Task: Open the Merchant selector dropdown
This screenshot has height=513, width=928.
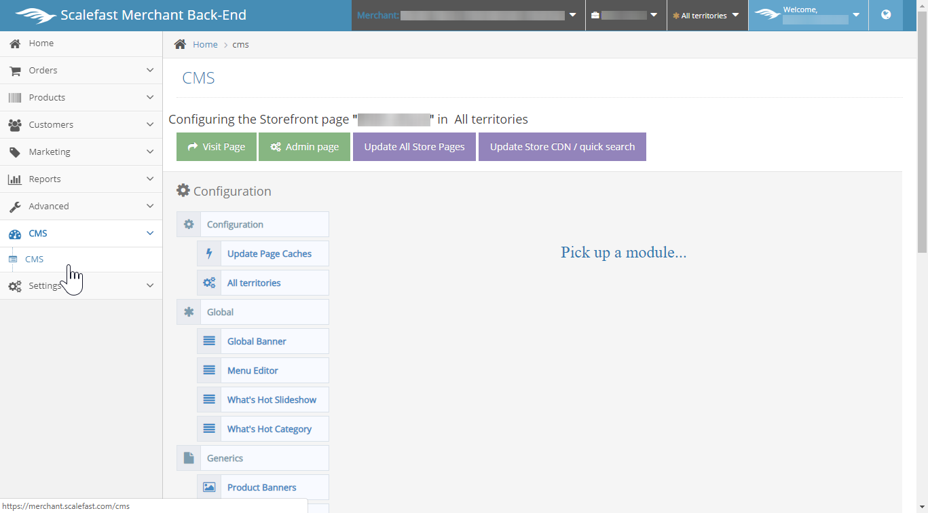Action: pyautogui.click(x=468, y=15)
